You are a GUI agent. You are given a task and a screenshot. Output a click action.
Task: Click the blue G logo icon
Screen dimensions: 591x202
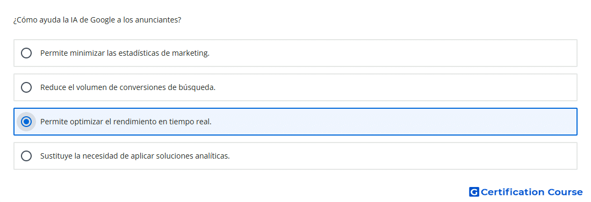click(474, 192)
